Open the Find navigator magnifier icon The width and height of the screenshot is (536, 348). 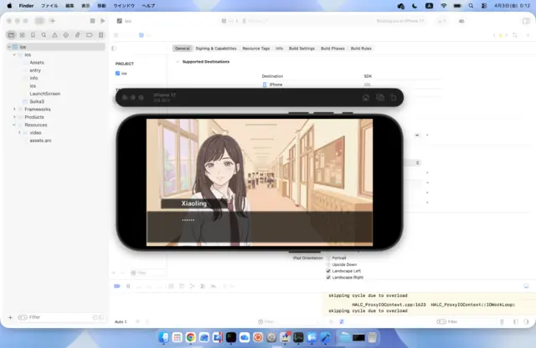coord(44,35)
